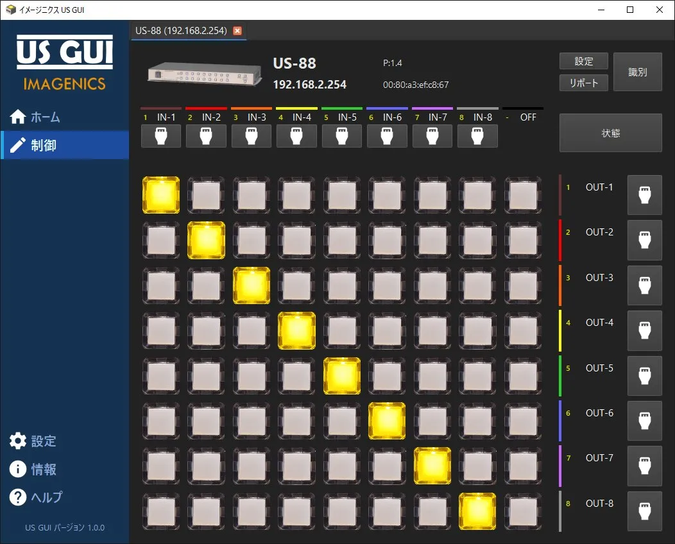This screenshot has height=544, width=675.
Task: Route IN-4 to OUT-7 crosspoint
Action: (296, 466)
